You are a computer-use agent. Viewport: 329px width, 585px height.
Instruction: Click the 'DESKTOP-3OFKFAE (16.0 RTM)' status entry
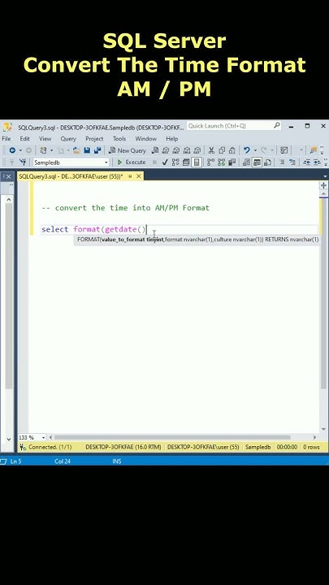123,447
